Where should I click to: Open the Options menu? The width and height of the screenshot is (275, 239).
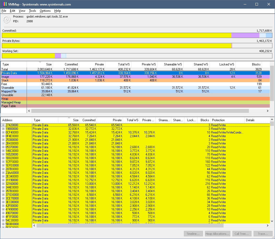tap(45, 11)
